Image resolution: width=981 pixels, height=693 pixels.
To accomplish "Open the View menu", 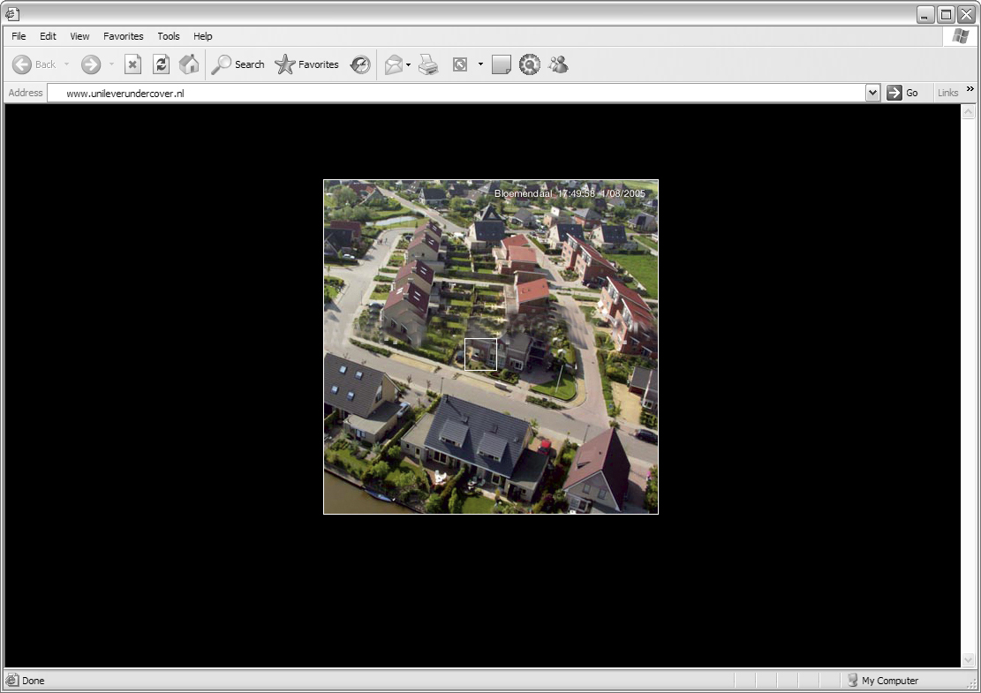I will pyautogui.click(x=79, y=36).
